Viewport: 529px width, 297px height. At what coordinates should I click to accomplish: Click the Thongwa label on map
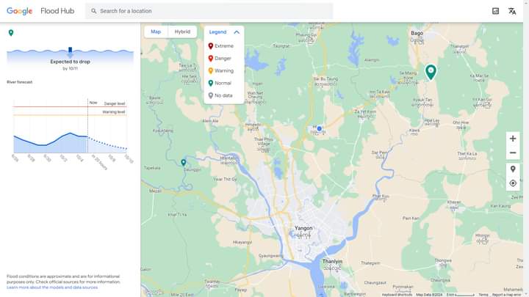pos(443,260)
